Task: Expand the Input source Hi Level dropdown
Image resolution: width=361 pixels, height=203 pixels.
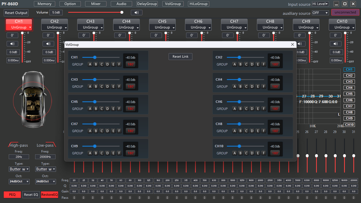Action: (320, 4)
